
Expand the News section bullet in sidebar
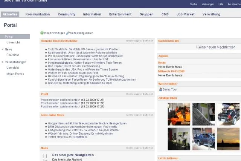[x=3, y=49]
